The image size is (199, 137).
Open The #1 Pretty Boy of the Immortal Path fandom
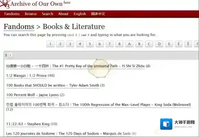(75, 66)
